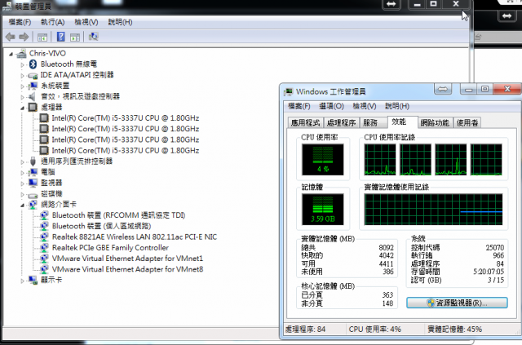The height and width of the screenshot is (345, 522).
Task: Open 檢視(V) menu in Task Manager
Action: tap(365, 106)
